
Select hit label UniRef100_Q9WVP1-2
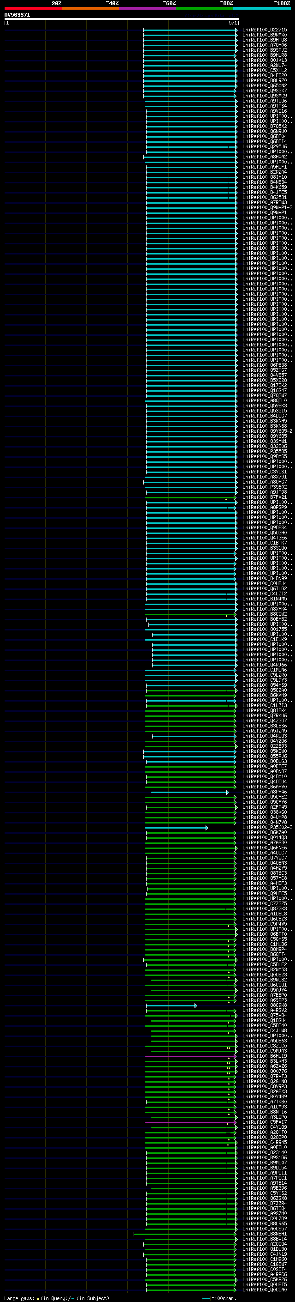(267, 207)
